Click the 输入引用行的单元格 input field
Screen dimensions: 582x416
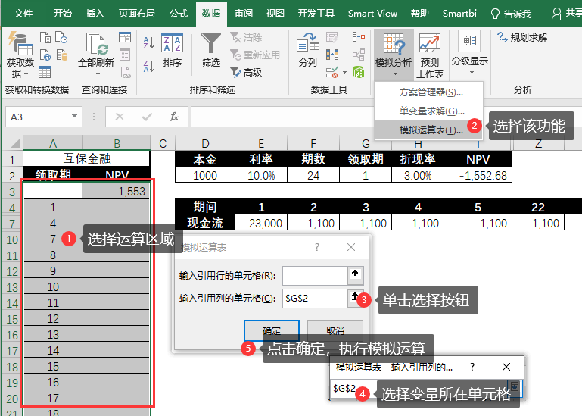[313, 275]
